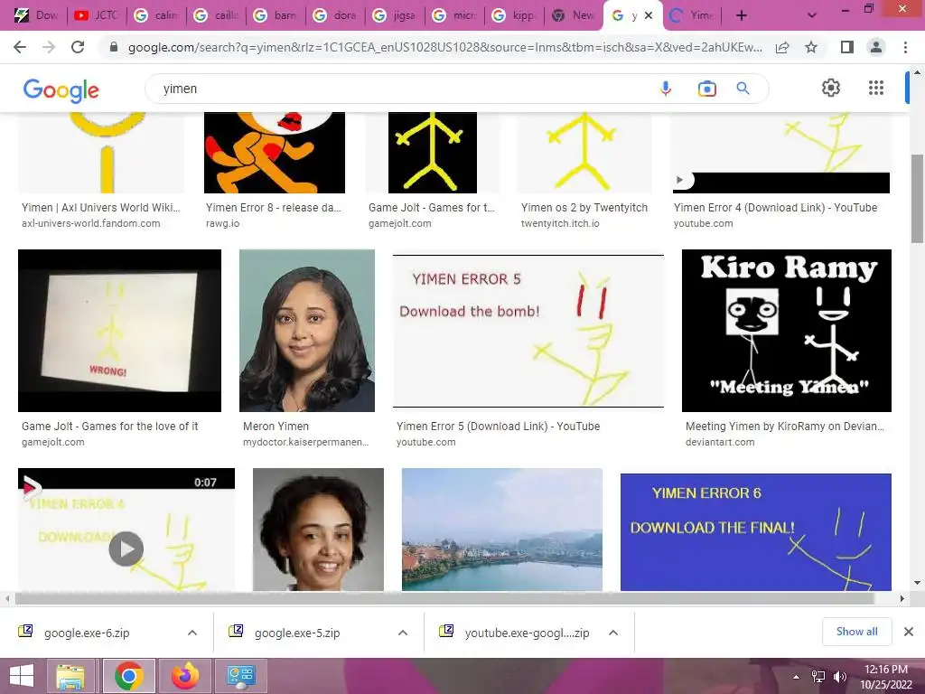Open the Control Panel taskbar icon

pos(241,676)
